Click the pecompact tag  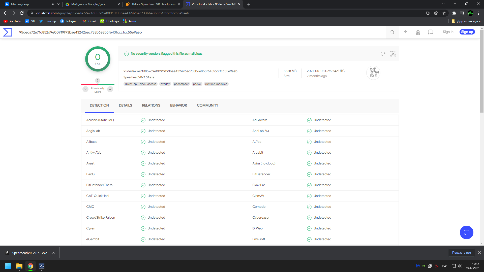[x=181, y=84]
